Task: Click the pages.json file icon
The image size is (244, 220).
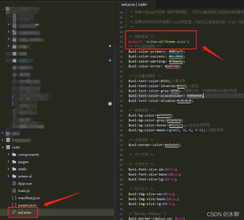Action: [x=14, y=205]
